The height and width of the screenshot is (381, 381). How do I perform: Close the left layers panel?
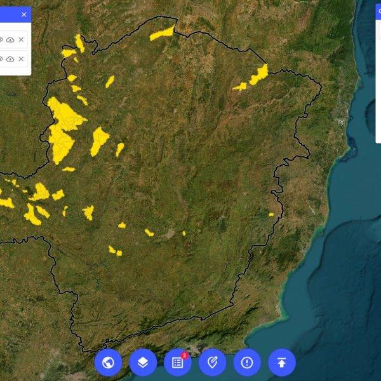tap(24, 14)
